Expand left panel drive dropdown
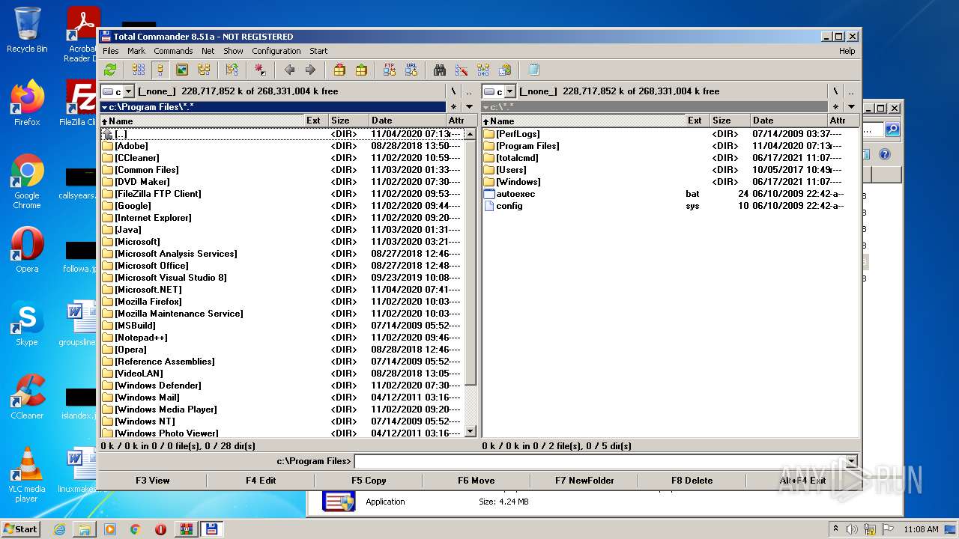This screenshot has width=959, height=539. (128, 91)
